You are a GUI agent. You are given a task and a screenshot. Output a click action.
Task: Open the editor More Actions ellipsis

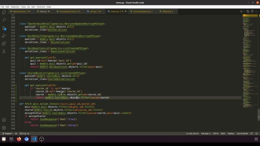(x=256, y=11)
